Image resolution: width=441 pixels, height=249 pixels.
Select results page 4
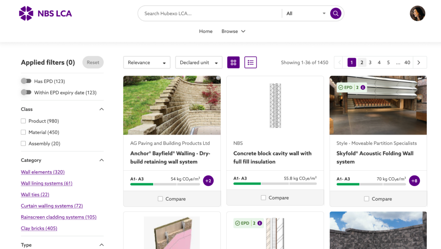coord(379,62)
